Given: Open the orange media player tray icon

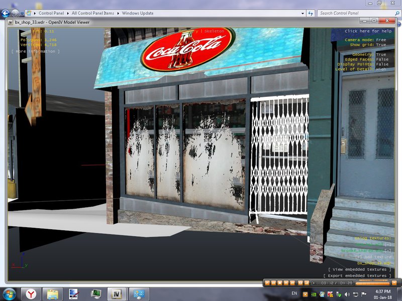Looking at the screenshot, I should tap(305, 294).
